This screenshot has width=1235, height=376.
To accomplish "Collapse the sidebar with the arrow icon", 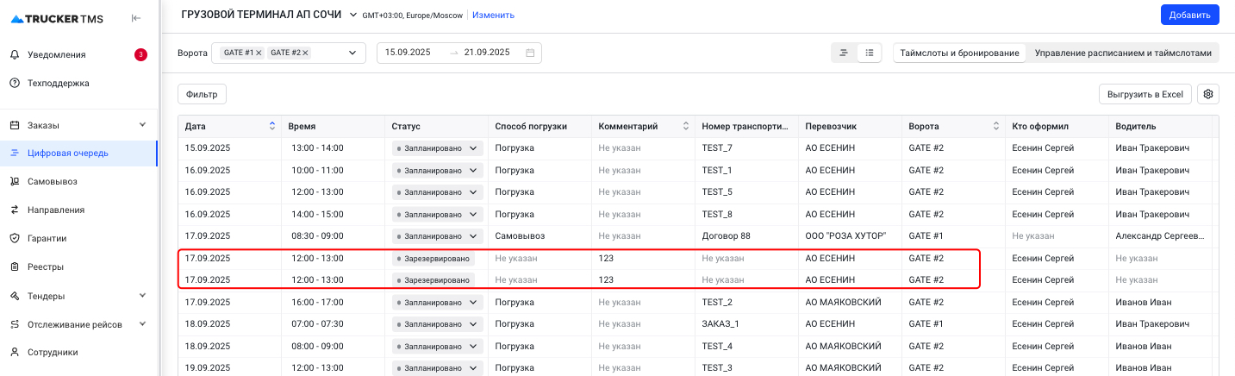I will (x=135, y=18).
